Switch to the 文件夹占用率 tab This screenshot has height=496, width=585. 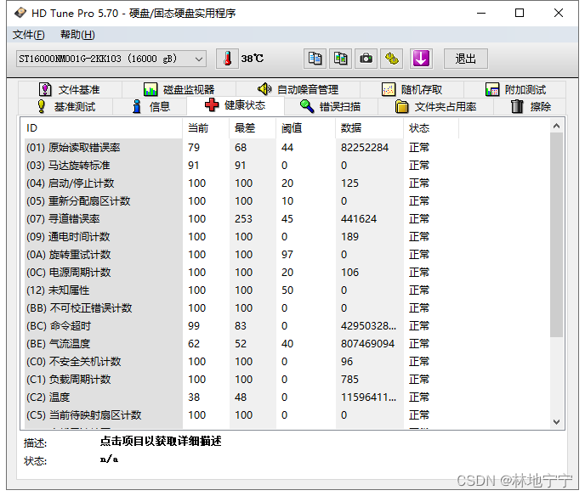pyautogui.click(x=435, y=106)
